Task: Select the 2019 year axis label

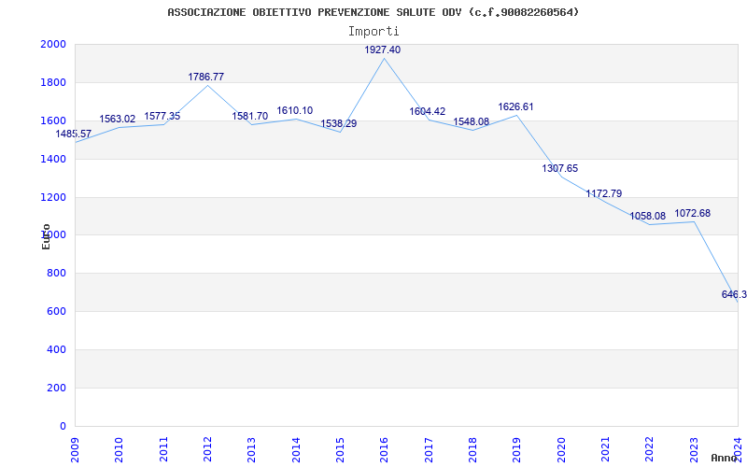Action: (517, 450)
